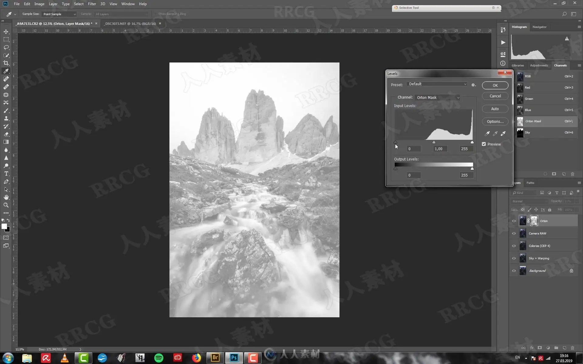Open the Preset dropdown in Levels
This screenshot has height=364, width=583.
pos(437,84)
